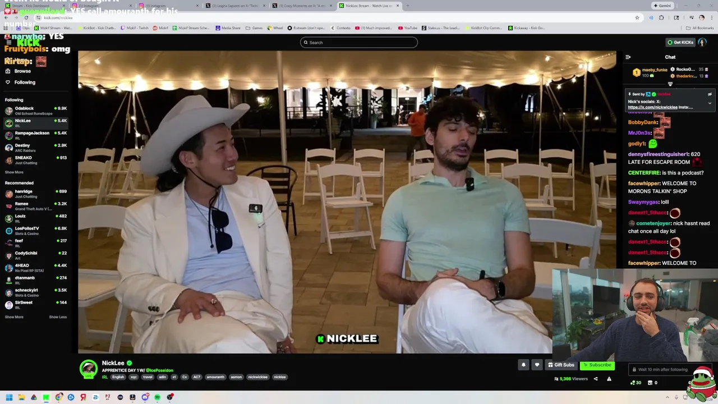Click the IRL category link
Image resolution: width=718 pixels, height=404 pixels.
[105, 377]
